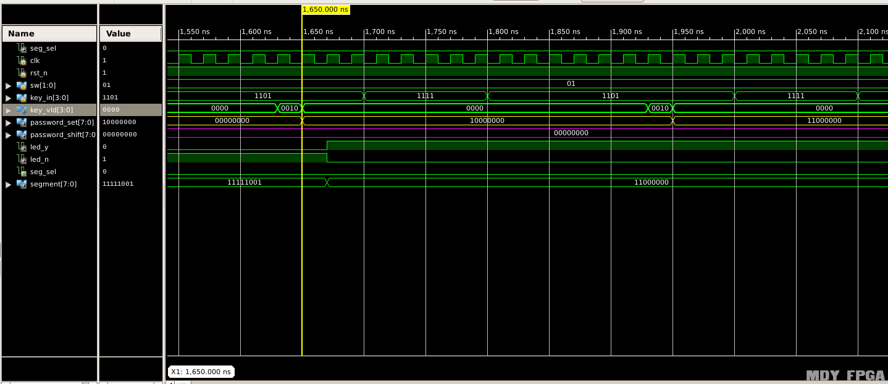Click the led_y signal icon
Image resolution: width=888 pixels, height=384 pixels.
22,147
